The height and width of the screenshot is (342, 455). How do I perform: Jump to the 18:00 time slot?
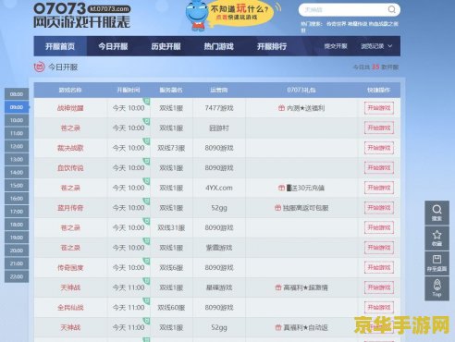(x=17, y=225)
